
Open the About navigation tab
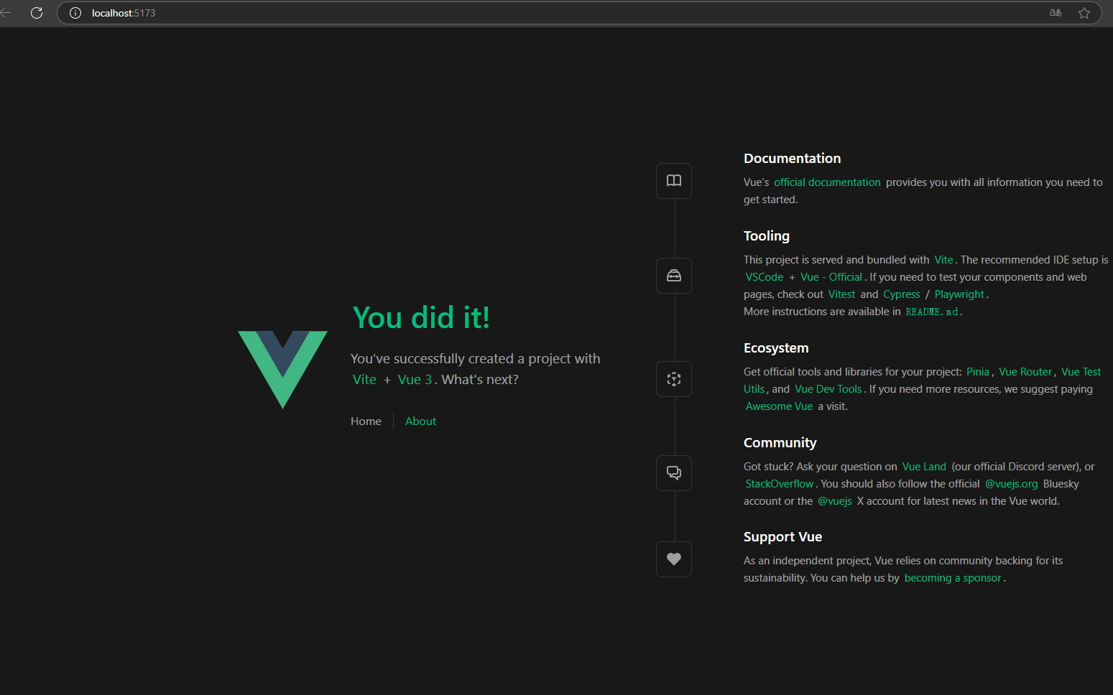[x=420, y=421]
